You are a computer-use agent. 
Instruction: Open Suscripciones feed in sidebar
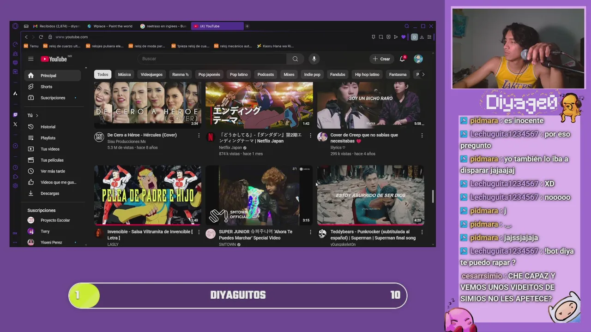point(53,98)
